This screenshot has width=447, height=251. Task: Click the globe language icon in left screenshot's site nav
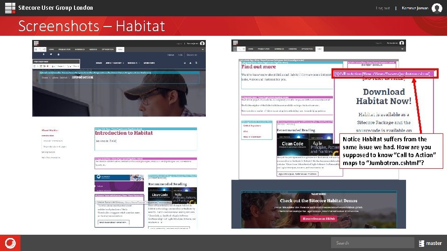coord(185,63)
